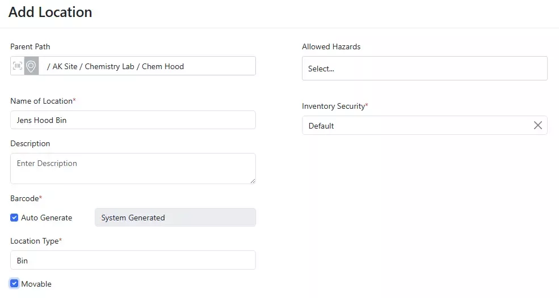Clear the Inventory Security selection with X
Viewport: 559px width, 298px height.
(x=537, y=126)
